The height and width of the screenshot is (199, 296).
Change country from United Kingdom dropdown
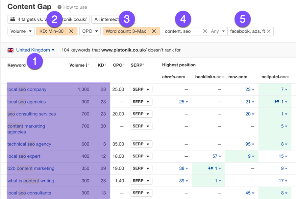[x=35, y=50]
